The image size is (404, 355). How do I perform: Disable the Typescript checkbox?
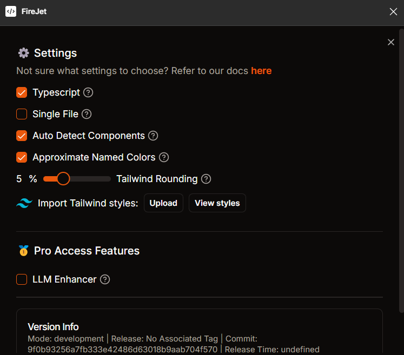[22, 92]
